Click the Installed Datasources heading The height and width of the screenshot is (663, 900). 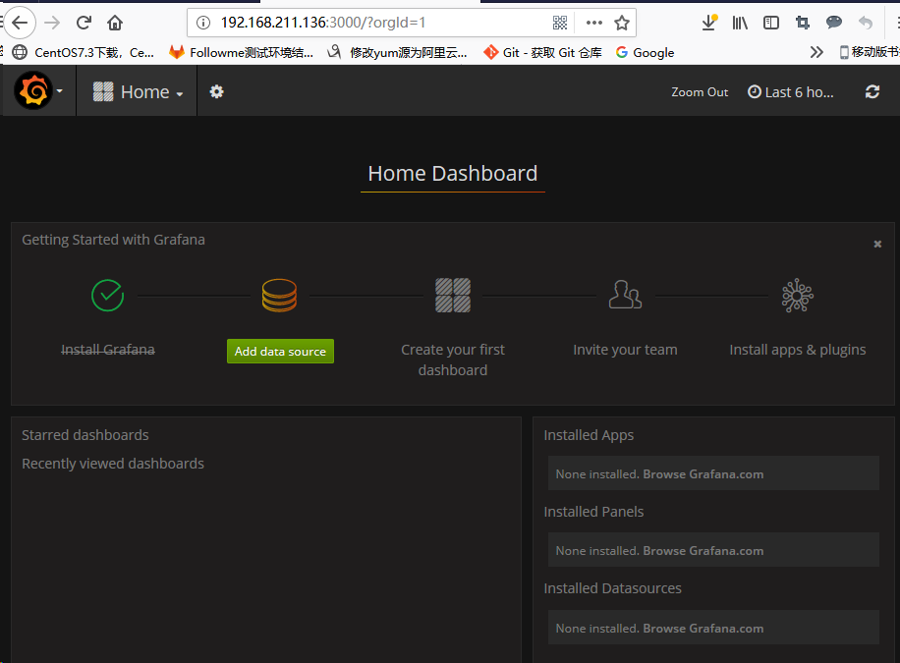coord(612,588)
